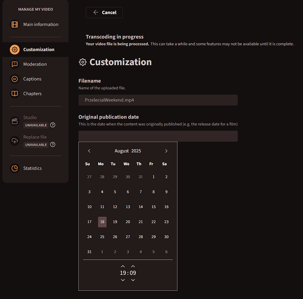Viewport: 303px width, 299px height.
Task: Decrease the minutes value below 09
Action: pyautogui.click(x=133, y=280)
